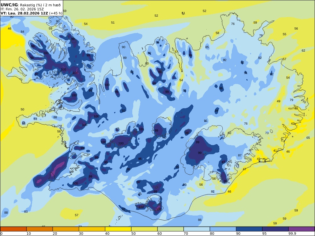Viewport: 315px width, 236px height.
Task: Click the 50 value off the west coast
Action: point(22,110)
